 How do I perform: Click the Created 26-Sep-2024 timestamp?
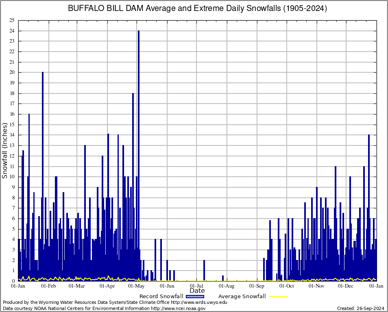tap(360, 308)
